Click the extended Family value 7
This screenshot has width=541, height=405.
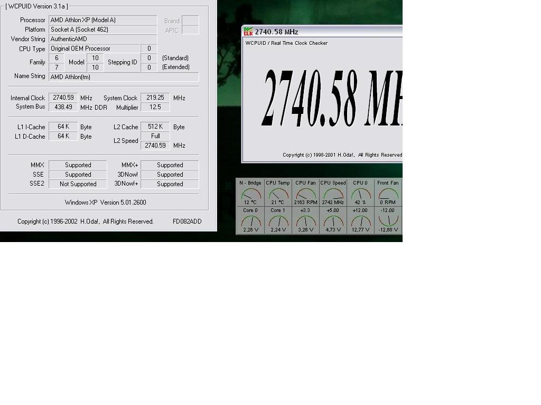(x=57, y=67)
